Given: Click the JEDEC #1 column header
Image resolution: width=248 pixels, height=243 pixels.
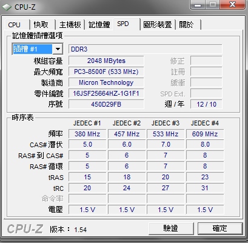Looking at the screenshot, I should coord(87,123).
